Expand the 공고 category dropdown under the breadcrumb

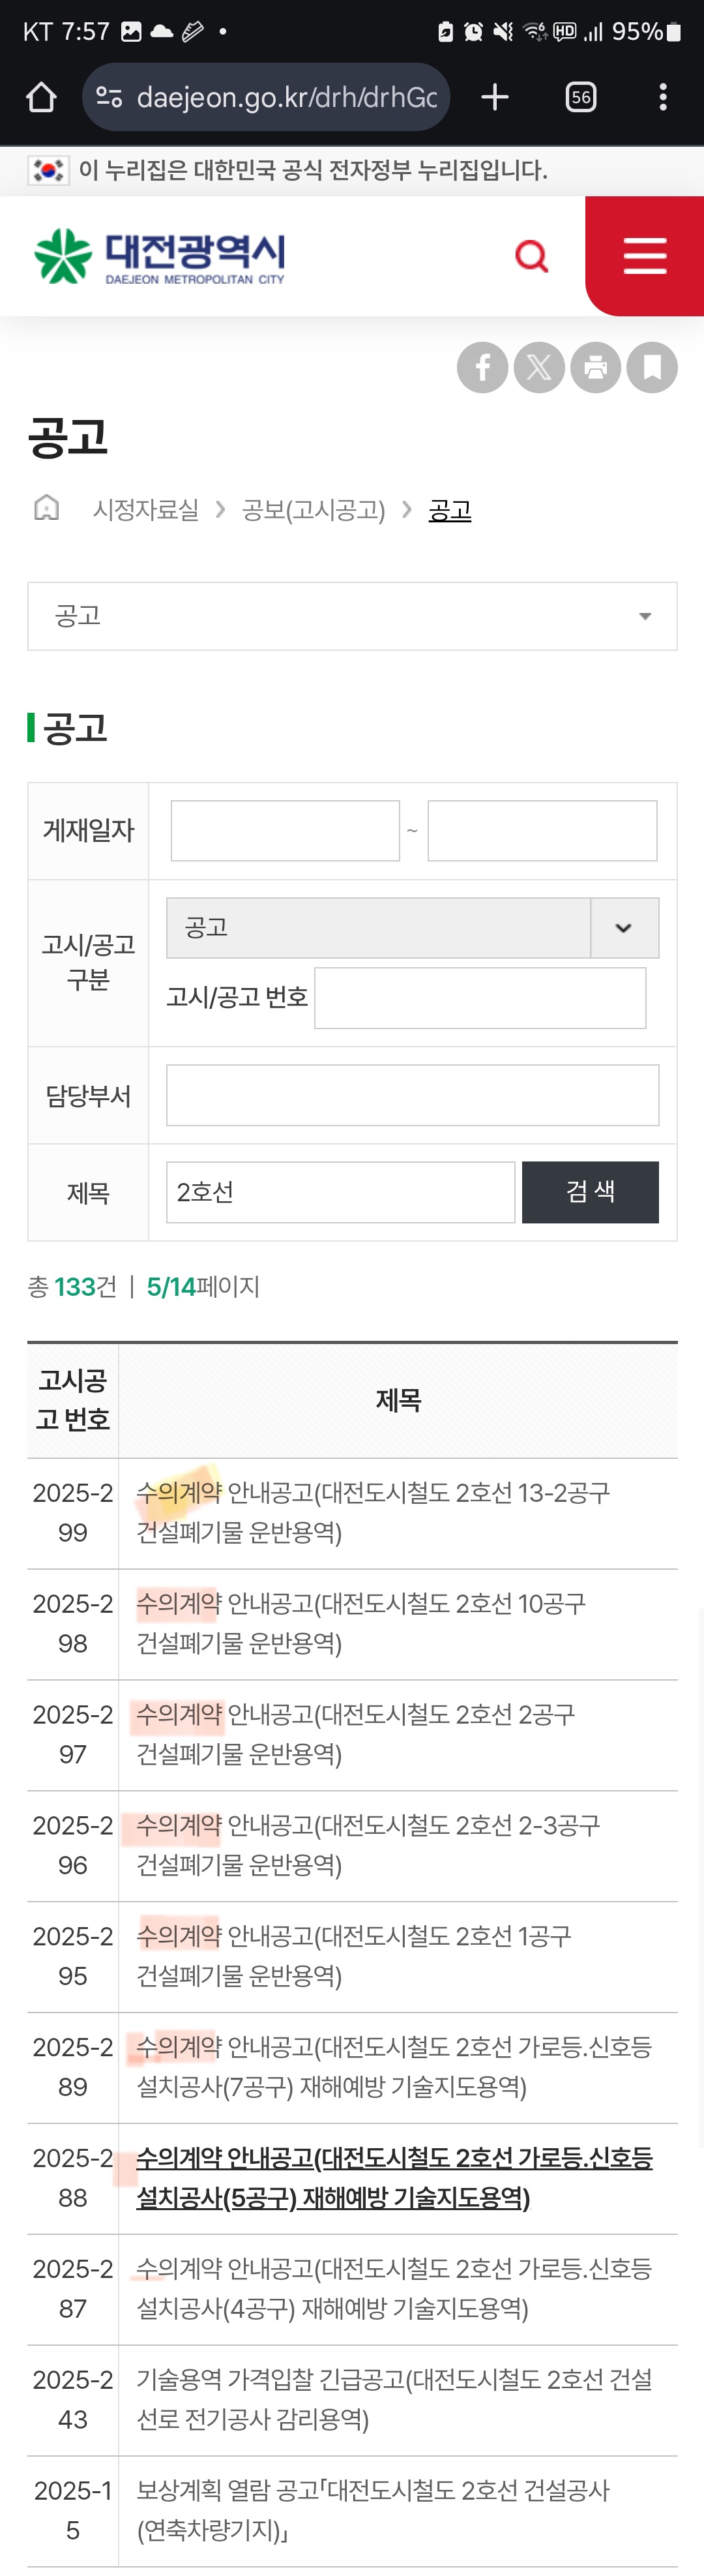[352, 616]
